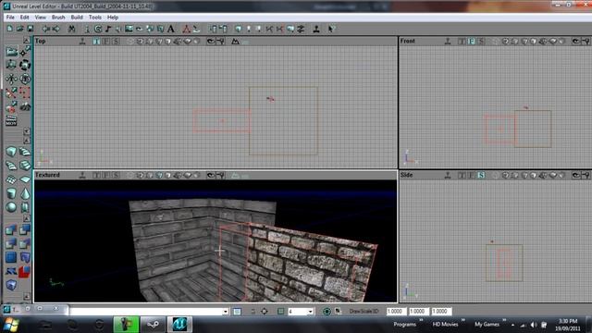This screenshot has height=333, width=592.
Task: Open the Help menu
Action: coord(113,18)
